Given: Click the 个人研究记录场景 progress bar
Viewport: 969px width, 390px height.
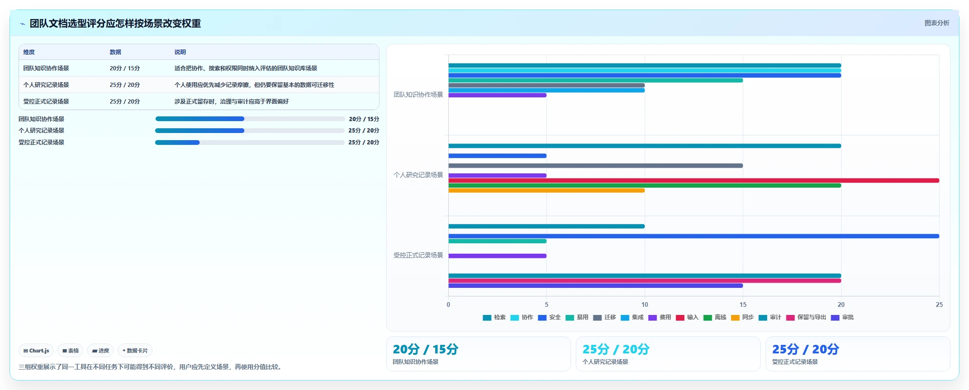Looking at the screenshot, I should pyautogui.click(x=250, y=131).
